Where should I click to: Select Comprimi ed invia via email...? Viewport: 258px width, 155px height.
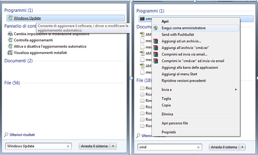[x=185, y=54]
